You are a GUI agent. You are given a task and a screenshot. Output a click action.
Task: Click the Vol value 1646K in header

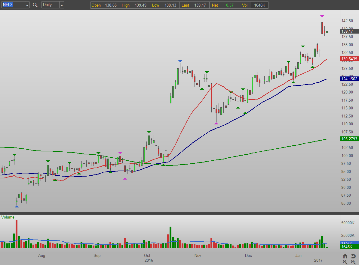tap(260, 5)
